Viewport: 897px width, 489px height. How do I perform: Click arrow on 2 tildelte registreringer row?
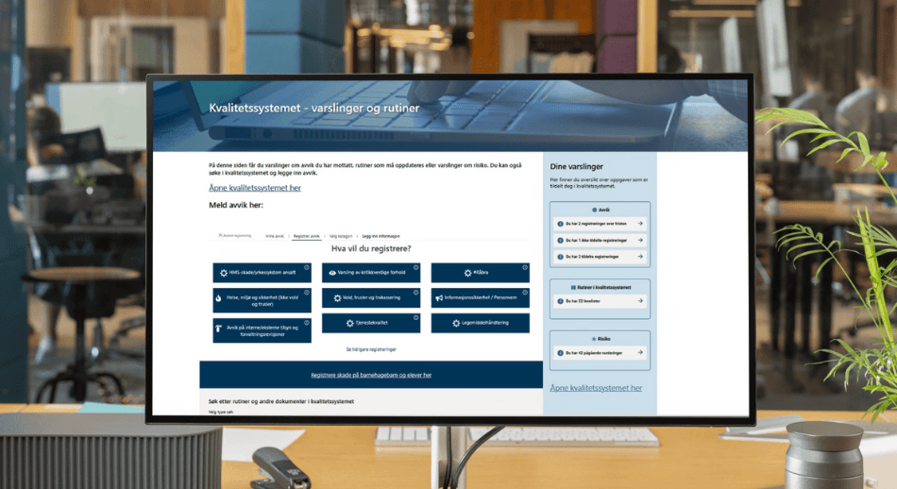640,257
